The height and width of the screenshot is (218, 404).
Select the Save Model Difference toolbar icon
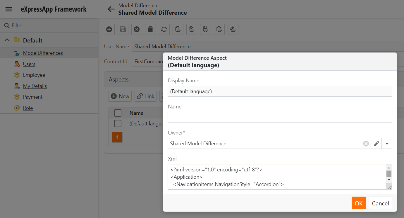tap(205, 29)
